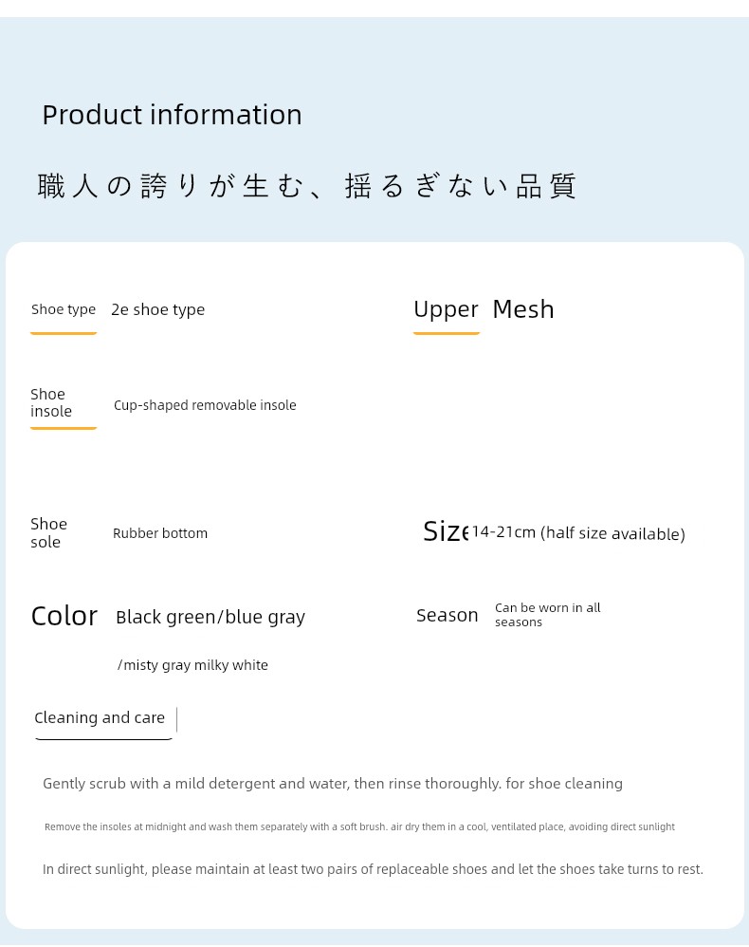Image resolution: width=749 pixels, height=947 pixels.
Task: Click the Gently scrub with mild detergent line
Action: coord(333,784)
